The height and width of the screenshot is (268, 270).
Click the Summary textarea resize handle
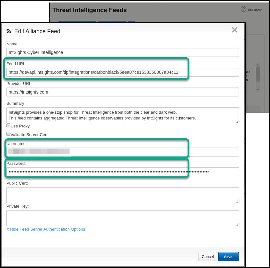click(x=237, y=121)
